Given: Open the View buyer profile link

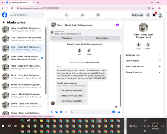Looking at the screenshot, I should (x=93, y=62).
